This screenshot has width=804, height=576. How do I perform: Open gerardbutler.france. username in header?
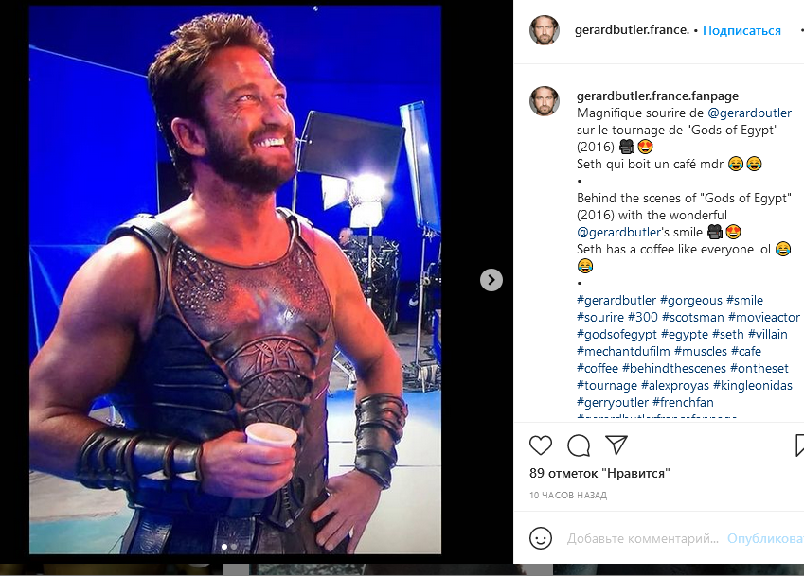click(632, 30)
